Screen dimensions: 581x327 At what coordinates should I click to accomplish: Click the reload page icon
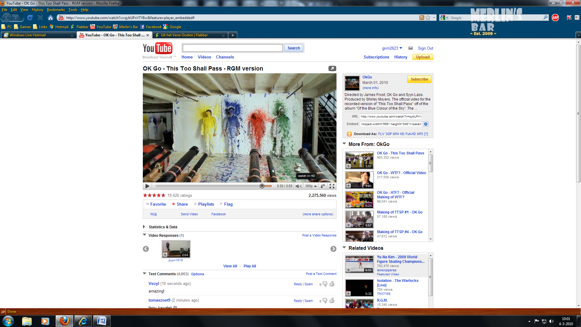(30, 18)
